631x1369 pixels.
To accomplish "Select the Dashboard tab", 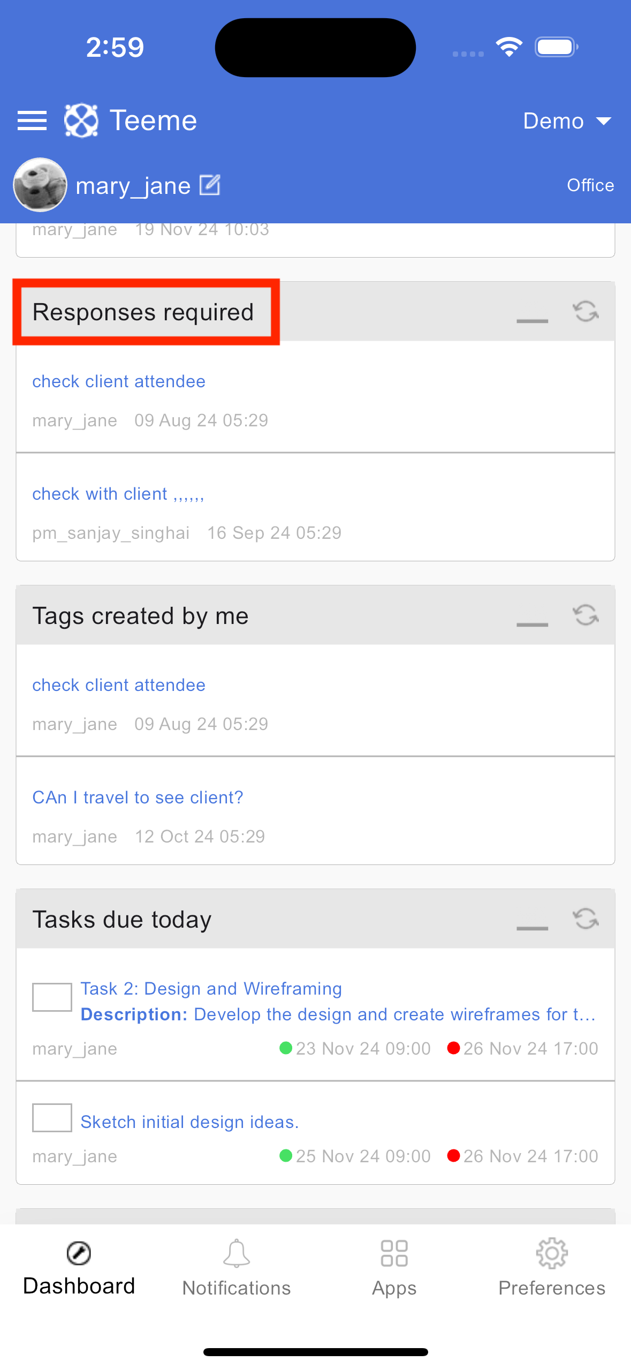I will click(x=79, y=1267).
